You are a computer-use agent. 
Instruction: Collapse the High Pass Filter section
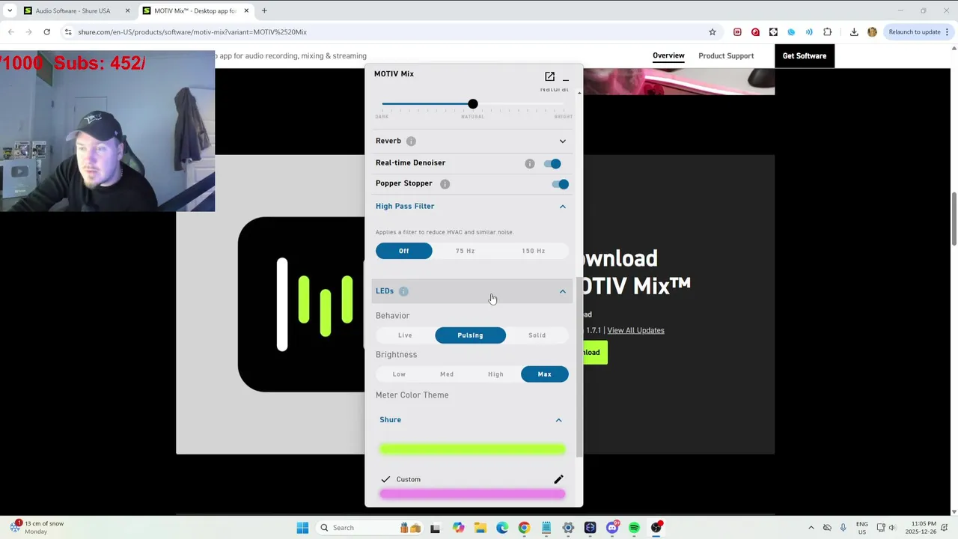click(563, 207)
